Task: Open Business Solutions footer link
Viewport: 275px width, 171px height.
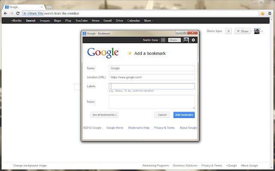Action: 185,165
